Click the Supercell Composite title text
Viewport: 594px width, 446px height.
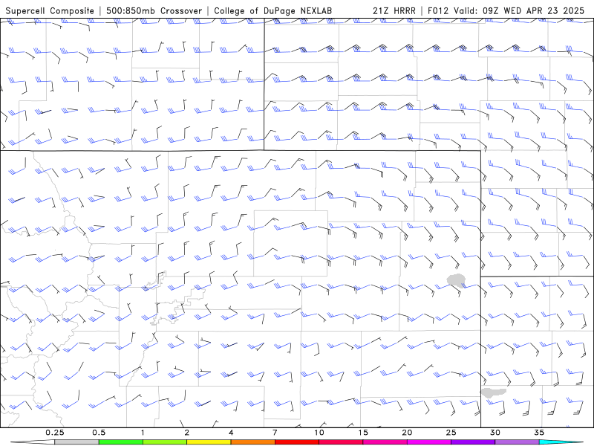tap(50, 11)
